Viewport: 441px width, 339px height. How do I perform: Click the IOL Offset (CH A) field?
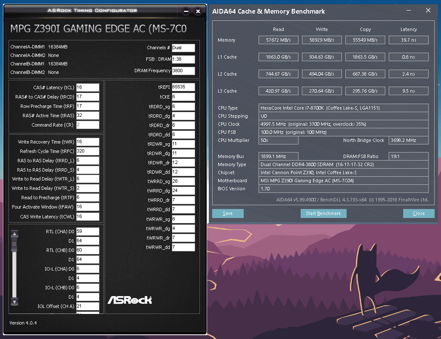[x=88, y=306]
